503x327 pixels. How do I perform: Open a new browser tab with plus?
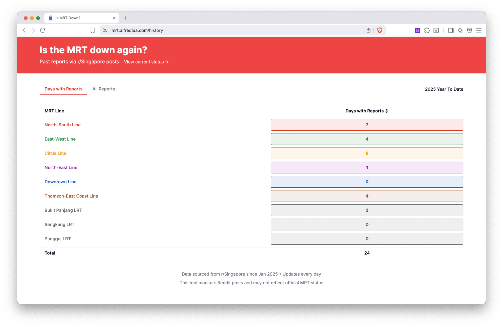(126, 18)
